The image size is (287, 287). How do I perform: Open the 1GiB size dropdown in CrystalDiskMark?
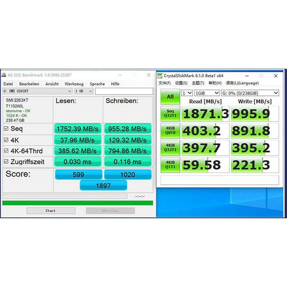pyautogui.click(x=207, y=93)
